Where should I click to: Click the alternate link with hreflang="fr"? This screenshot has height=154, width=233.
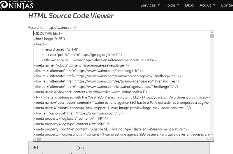89,71
